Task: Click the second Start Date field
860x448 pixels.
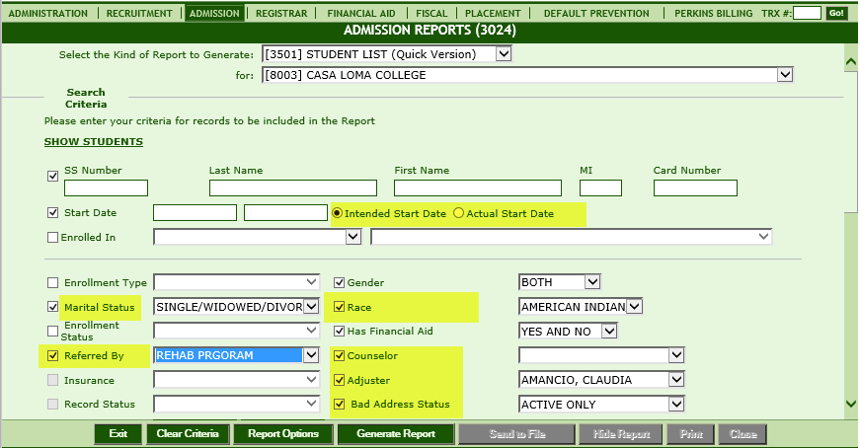Action: click(285, 213)
